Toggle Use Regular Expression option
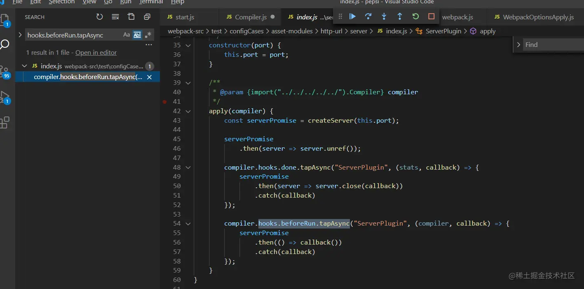The height and width of the screenshot is (289, 584). [148, 35]
